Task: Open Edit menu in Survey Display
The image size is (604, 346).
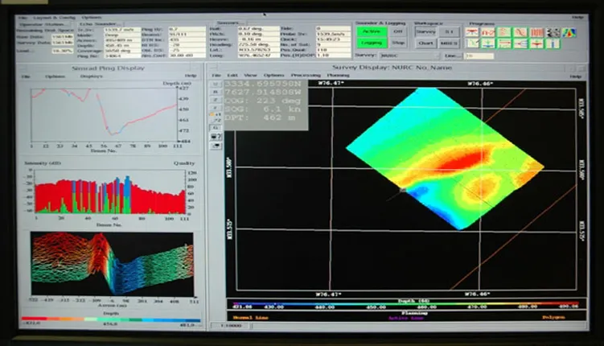Action: pos(232,75)
